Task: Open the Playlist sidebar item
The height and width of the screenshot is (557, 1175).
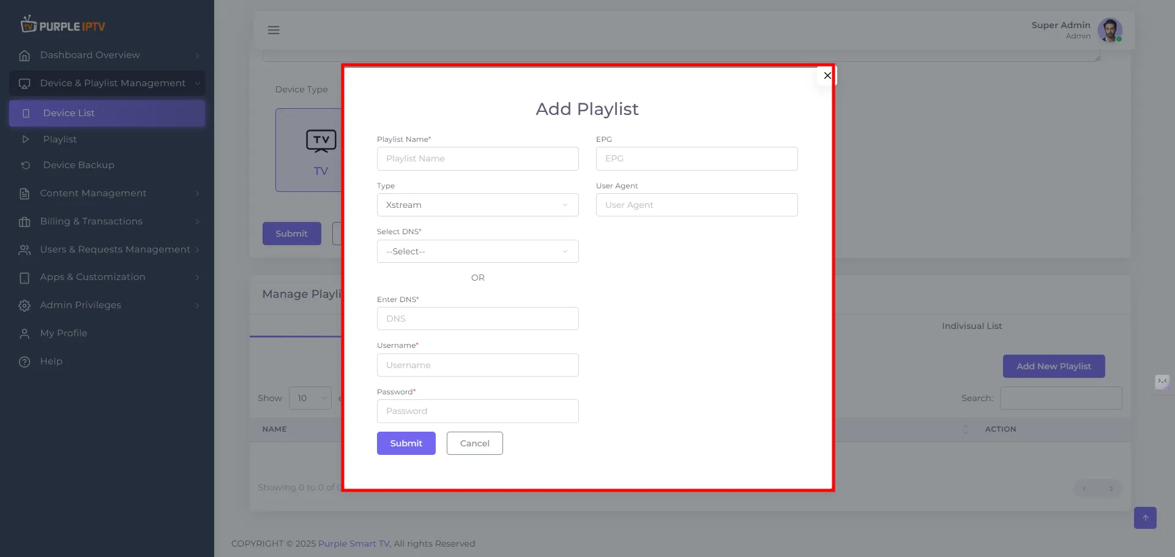Action: pos(107,139)
